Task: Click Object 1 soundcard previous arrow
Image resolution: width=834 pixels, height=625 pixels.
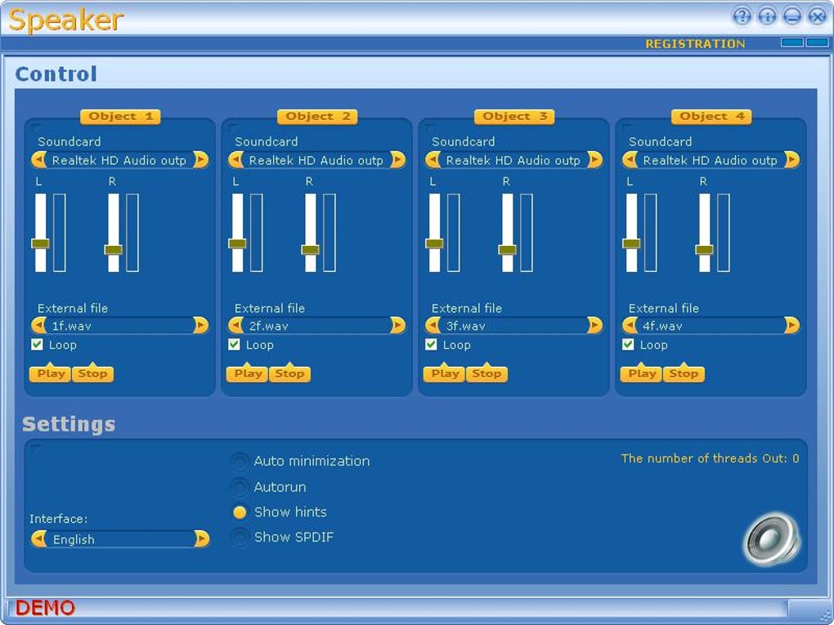Action: click(x=38, y=159)
